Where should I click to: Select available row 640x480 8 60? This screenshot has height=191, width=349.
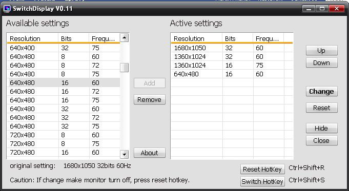(x=64, y=56)
